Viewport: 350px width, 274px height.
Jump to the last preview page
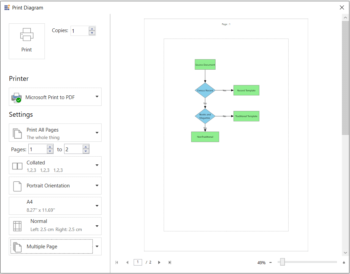(170, 262)
